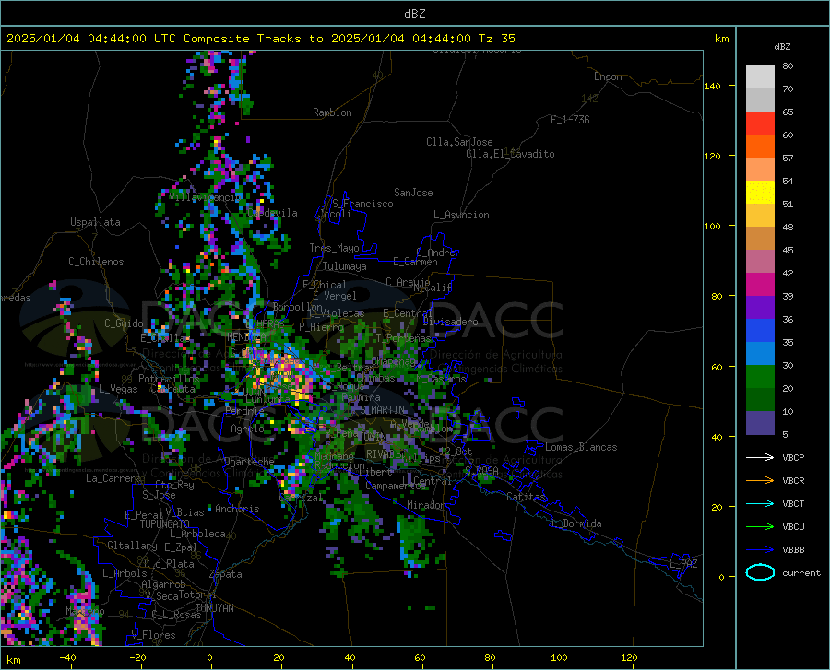Click the Ugarteche label
The image size is (830, 670).
[249, 462]
